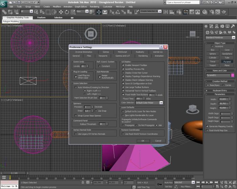Viewport: 237px width, 189px height.
Task: Open the Selected key mode dropdown
Action: point(184,182)
